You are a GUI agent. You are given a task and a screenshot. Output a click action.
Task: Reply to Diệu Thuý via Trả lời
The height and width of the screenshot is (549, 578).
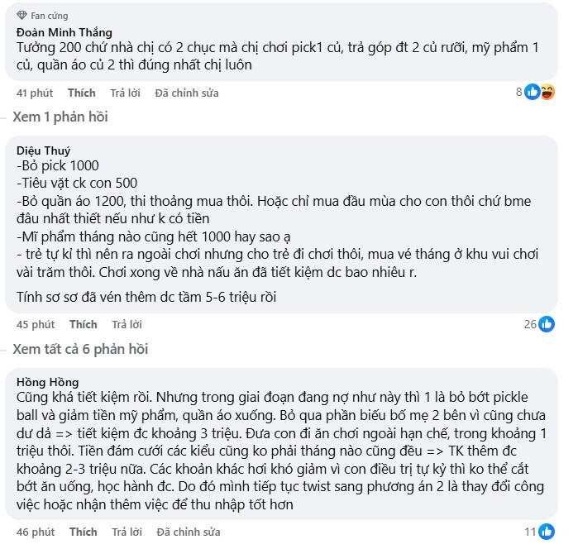point(127,324)
